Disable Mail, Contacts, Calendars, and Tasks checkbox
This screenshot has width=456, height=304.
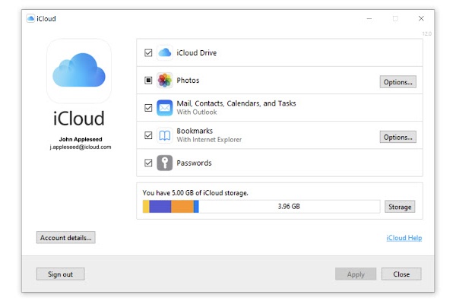click(148, 108)
